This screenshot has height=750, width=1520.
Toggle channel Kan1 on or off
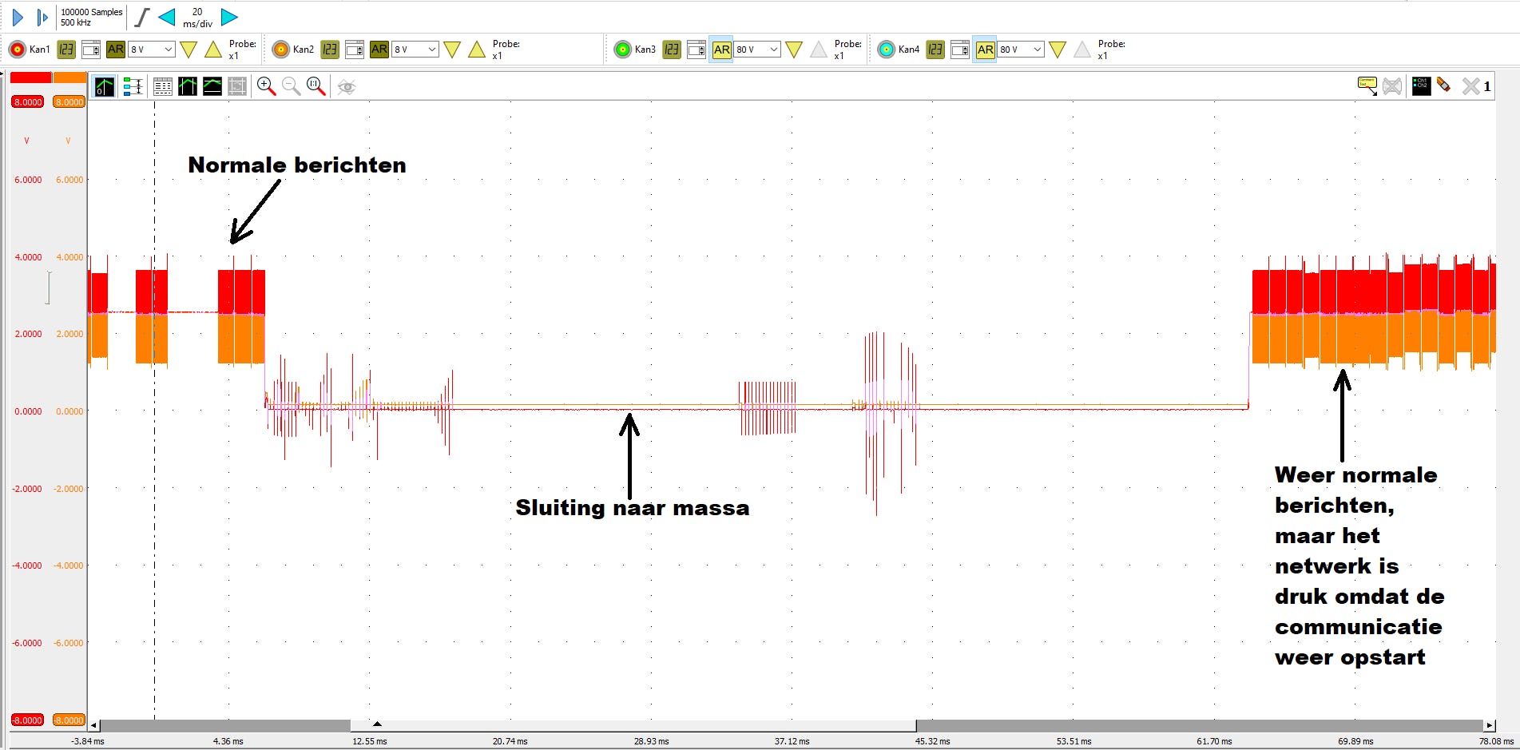point(17,50)
